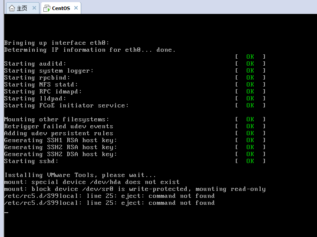This screenshot has width=317, height=237.
Task: Click the CentOS virtual machine tab icon
Action: tap(47, 8)
